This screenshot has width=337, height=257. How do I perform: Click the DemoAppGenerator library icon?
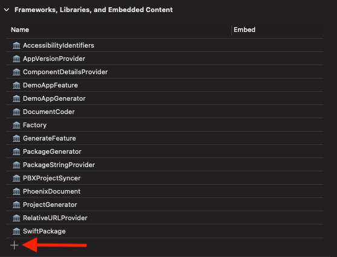coord(16,99)
